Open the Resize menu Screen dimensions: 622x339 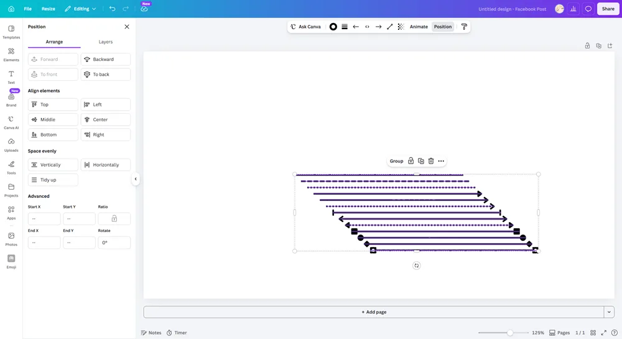tap(49, 9)
